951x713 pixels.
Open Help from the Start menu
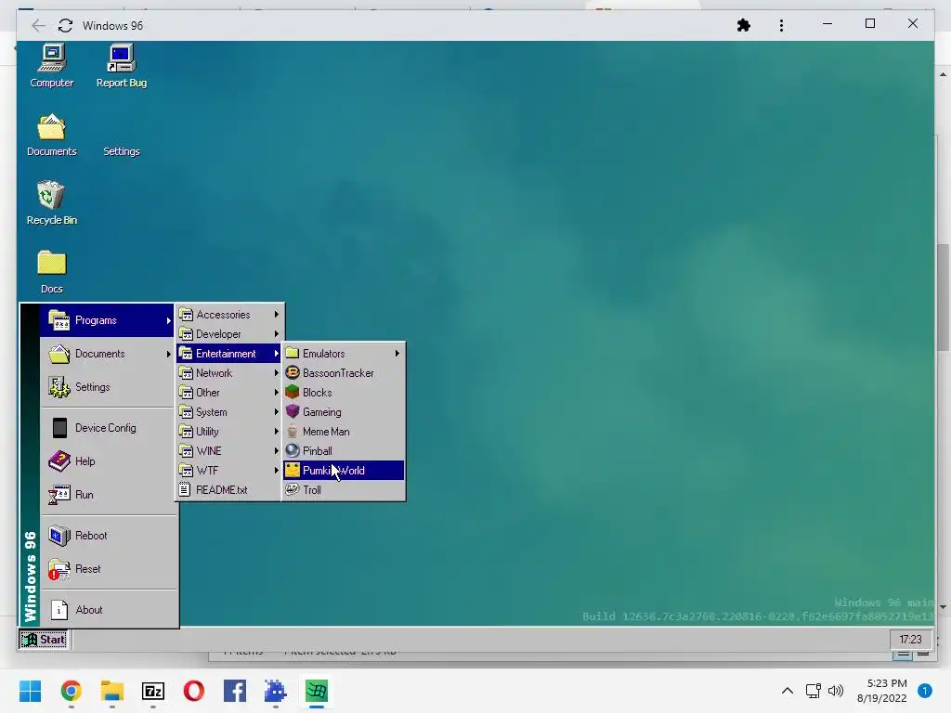point(108,461)
